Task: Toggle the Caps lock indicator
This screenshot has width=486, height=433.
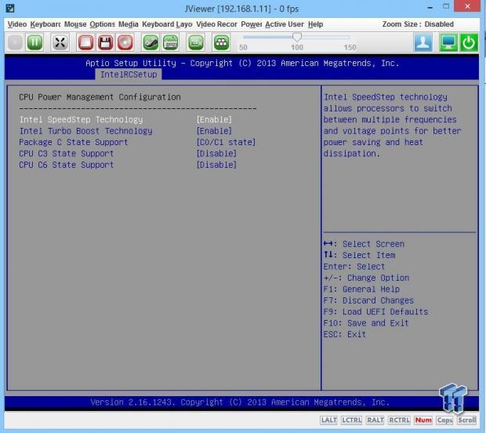Action: pyautogui.click(x=444, y=420)
